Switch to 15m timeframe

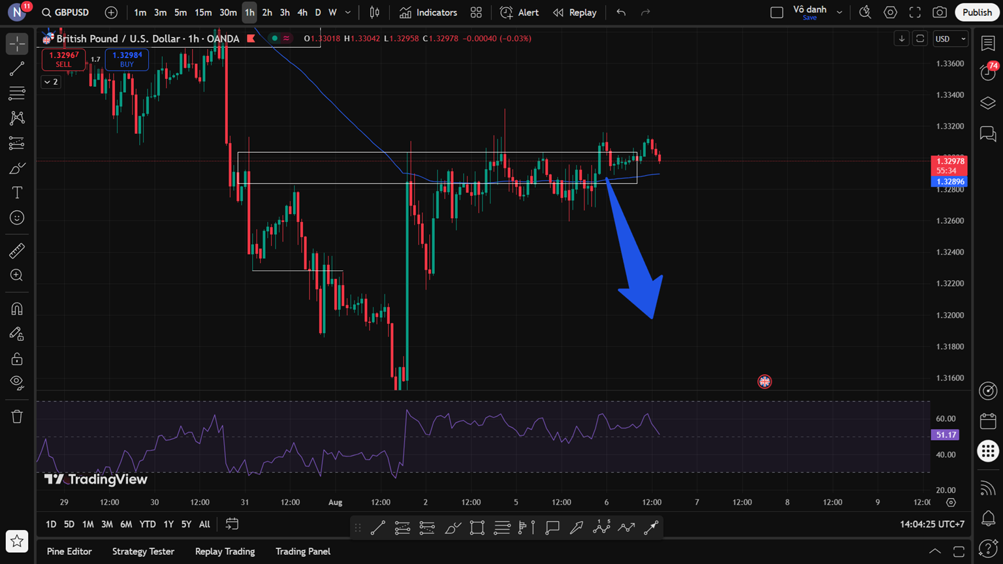203,12
